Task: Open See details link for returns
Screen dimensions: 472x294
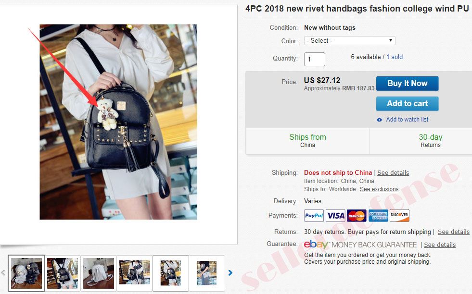Action: click(453, 232)
